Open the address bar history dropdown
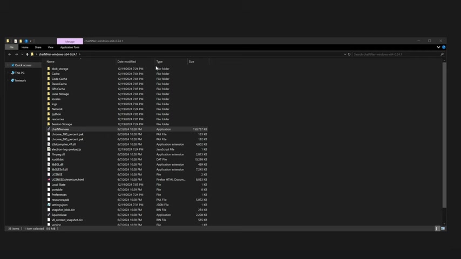The height and width of the screenshot is (259, 461). (345, 54)
